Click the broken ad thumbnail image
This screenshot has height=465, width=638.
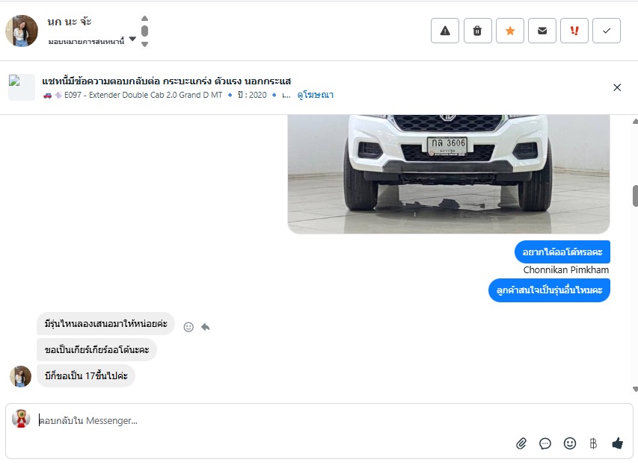tap(22, 87)
